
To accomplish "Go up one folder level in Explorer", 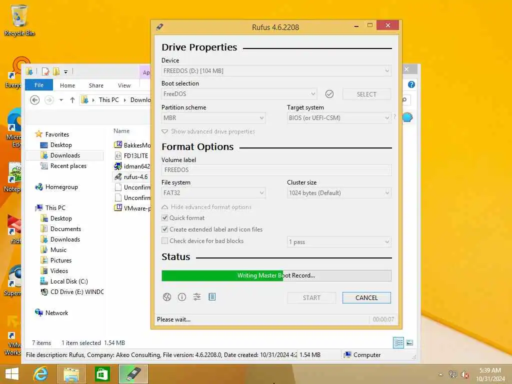I will coord(72,100).
